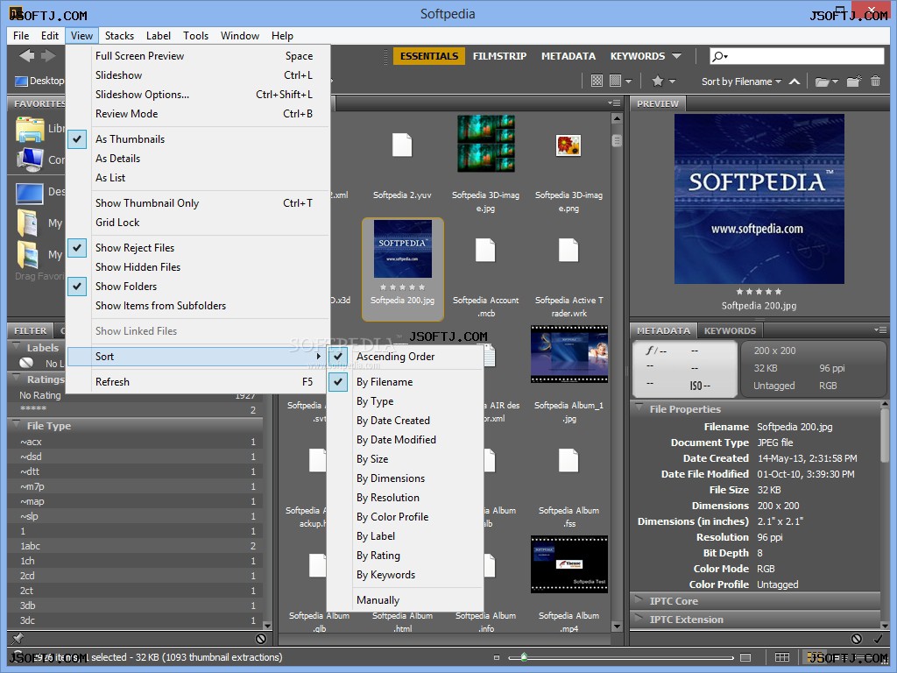This screenshot has height=673, width=897.
Task: Open the Computer favorite icon
Action: [x=30, y=159]
